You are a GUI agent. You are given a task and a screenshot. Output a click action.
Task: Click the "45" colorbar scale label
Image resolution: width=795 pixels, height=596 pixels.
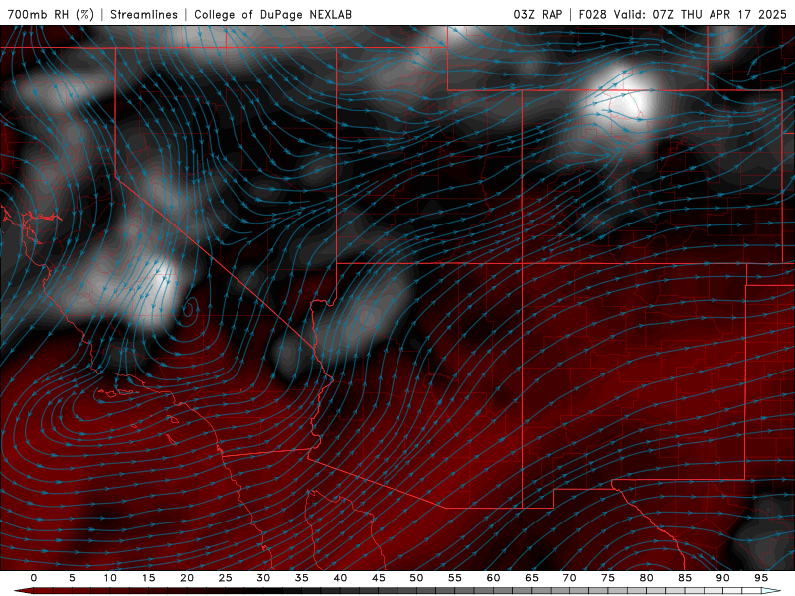(x=379, y=578)
